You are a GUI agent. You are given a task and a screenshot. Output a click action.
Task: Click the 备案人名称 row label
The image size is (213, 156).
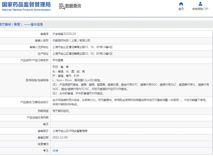[42, 41]
